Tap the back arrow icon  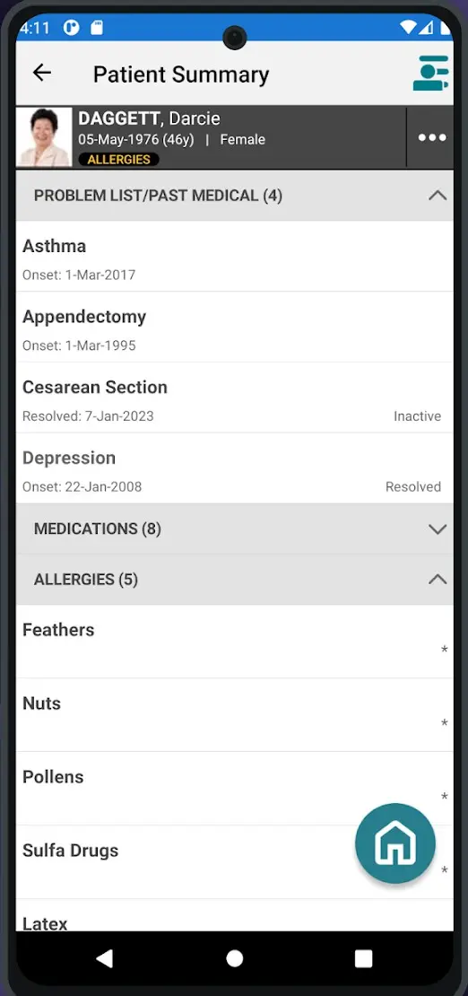click(x=42, y=73)
